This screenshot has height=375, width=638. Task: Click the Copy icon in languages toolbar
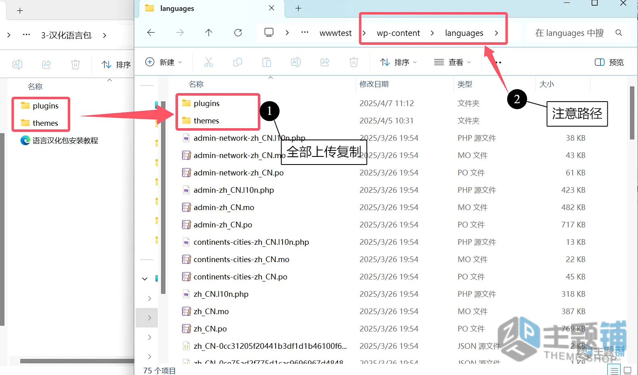238,62
